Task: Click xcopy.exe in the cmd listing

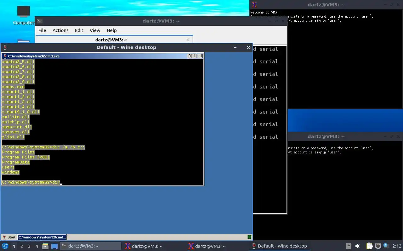Action: tap(13, 87)
